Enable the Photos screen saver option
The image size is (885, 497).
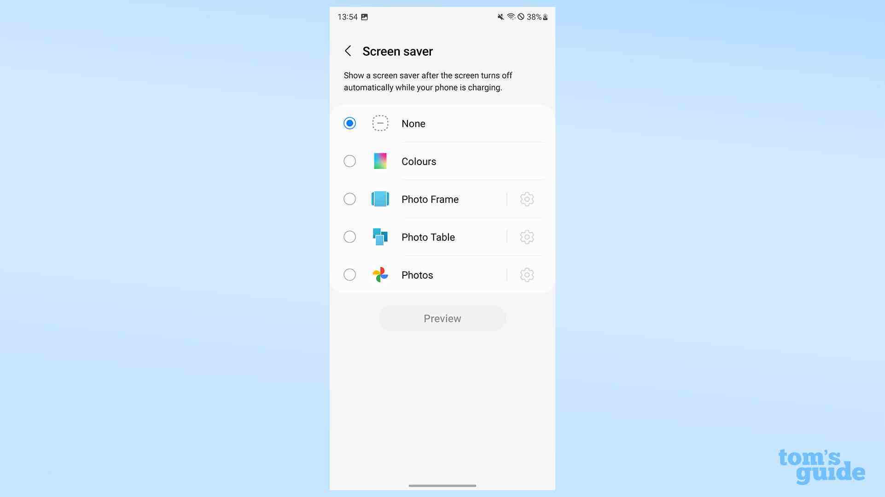pyautogui.click(x=349, y=275)
